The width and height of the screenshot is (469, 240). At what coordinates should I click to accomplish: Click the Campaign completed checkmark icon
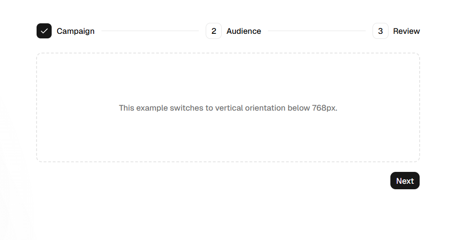pos(44,31)
